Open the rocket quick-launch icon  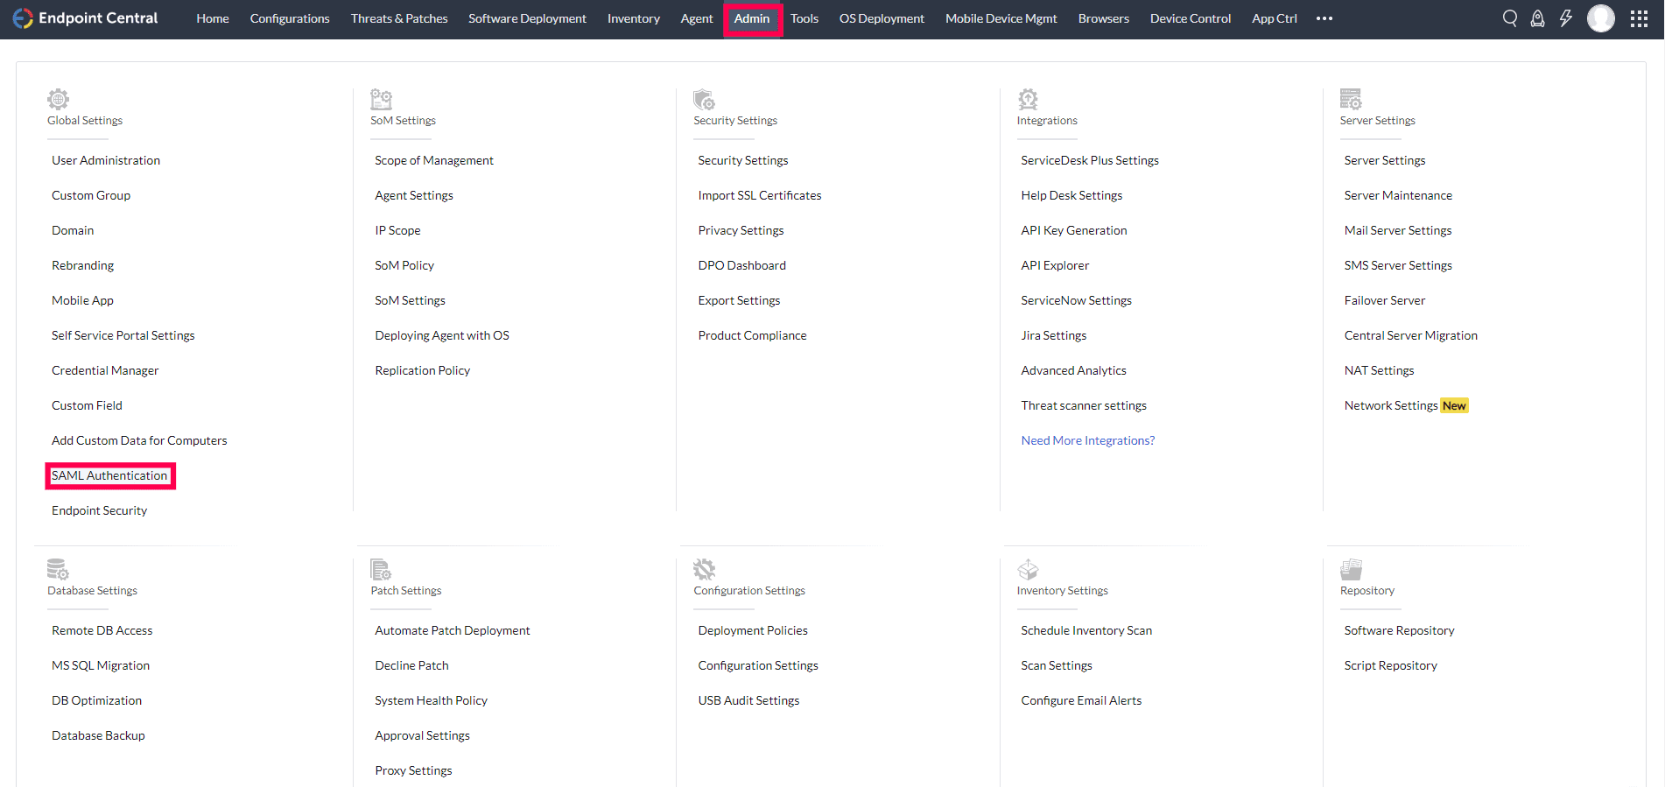click(x=1537, y=18)
